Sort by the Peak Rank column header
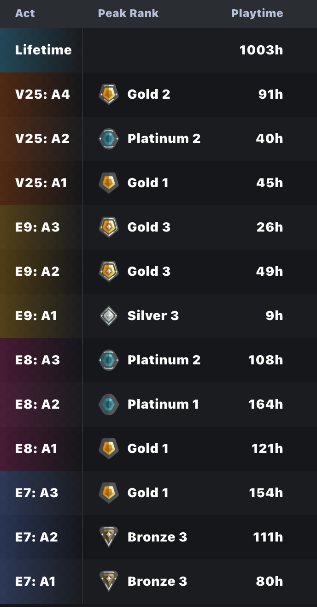The width and height of the screenshot is (317, 607). coord(128,13)
